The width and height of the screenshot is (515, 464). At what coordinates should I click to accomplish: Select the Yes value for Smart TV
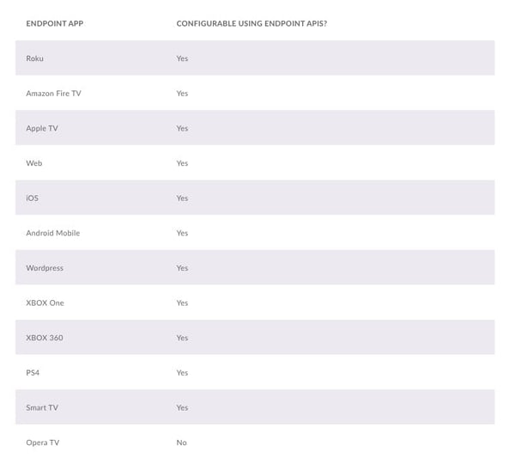(182, 407)
